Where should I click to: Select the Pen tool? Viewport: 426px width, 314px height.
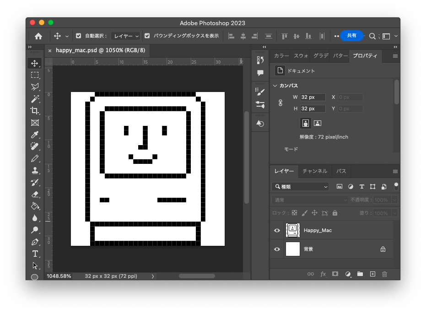(34, 242)
